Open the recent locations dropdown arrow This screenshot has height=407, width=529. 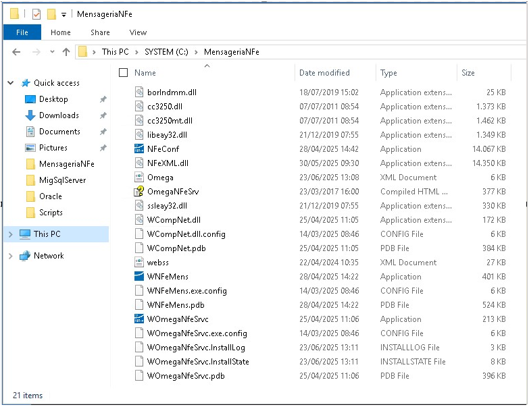point(52,52)
